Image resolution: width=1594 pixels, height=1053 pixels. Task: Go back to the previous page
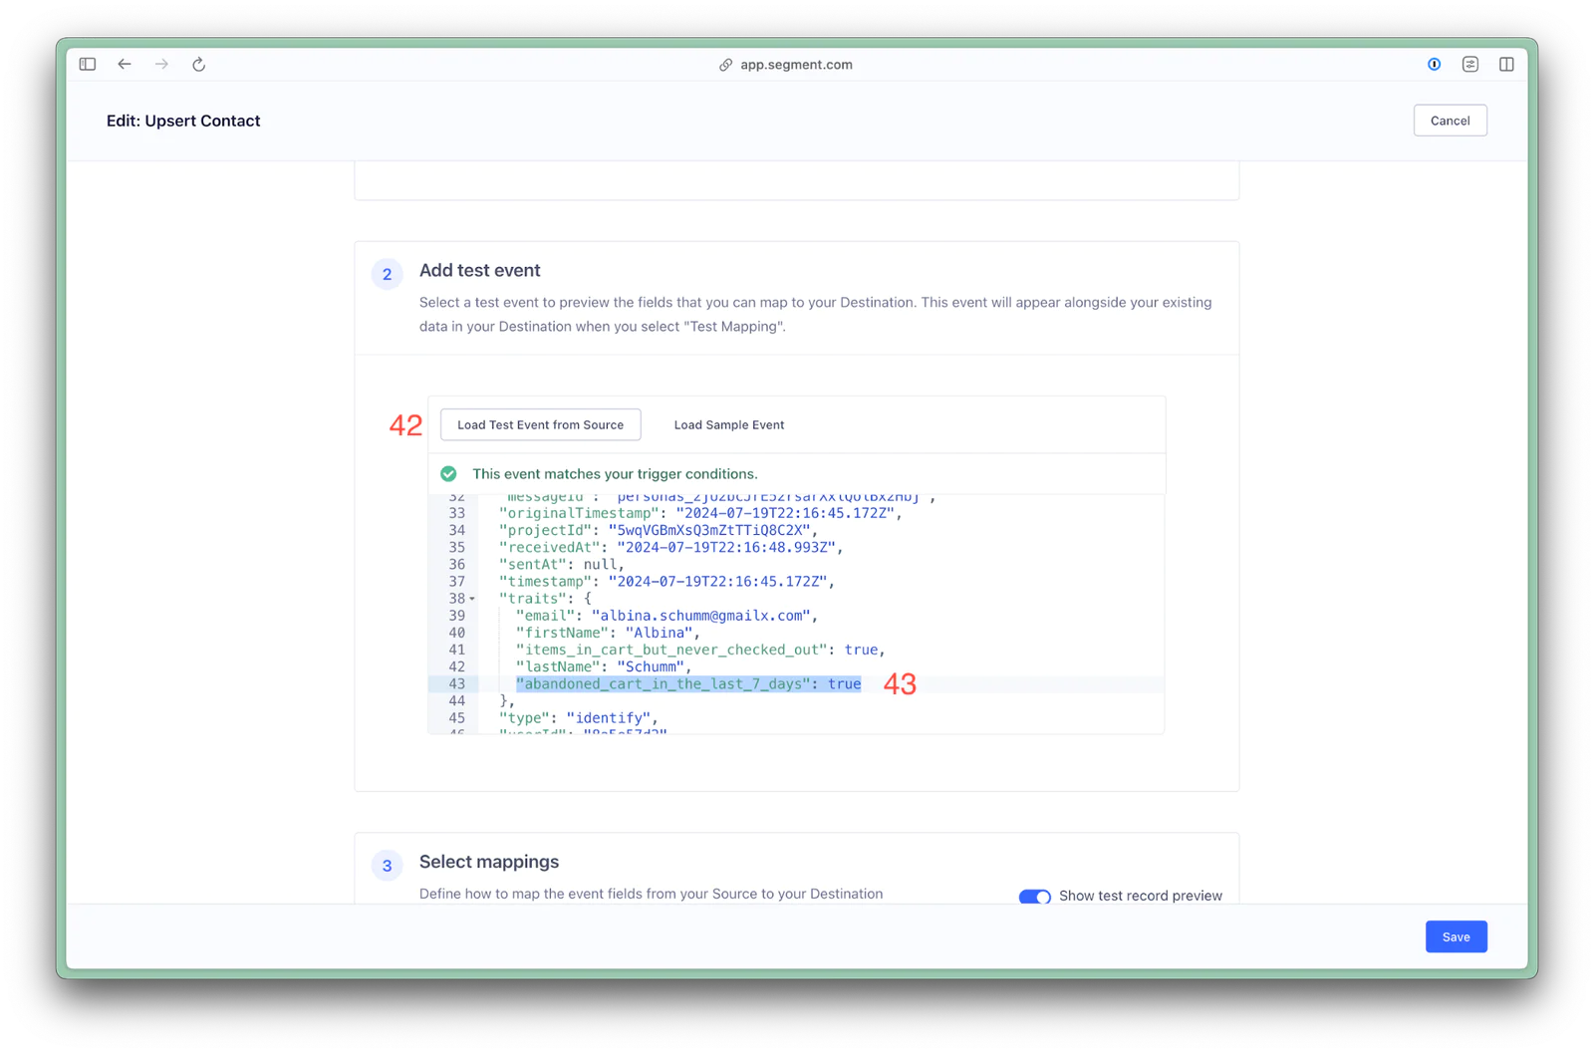coord(125,65)
